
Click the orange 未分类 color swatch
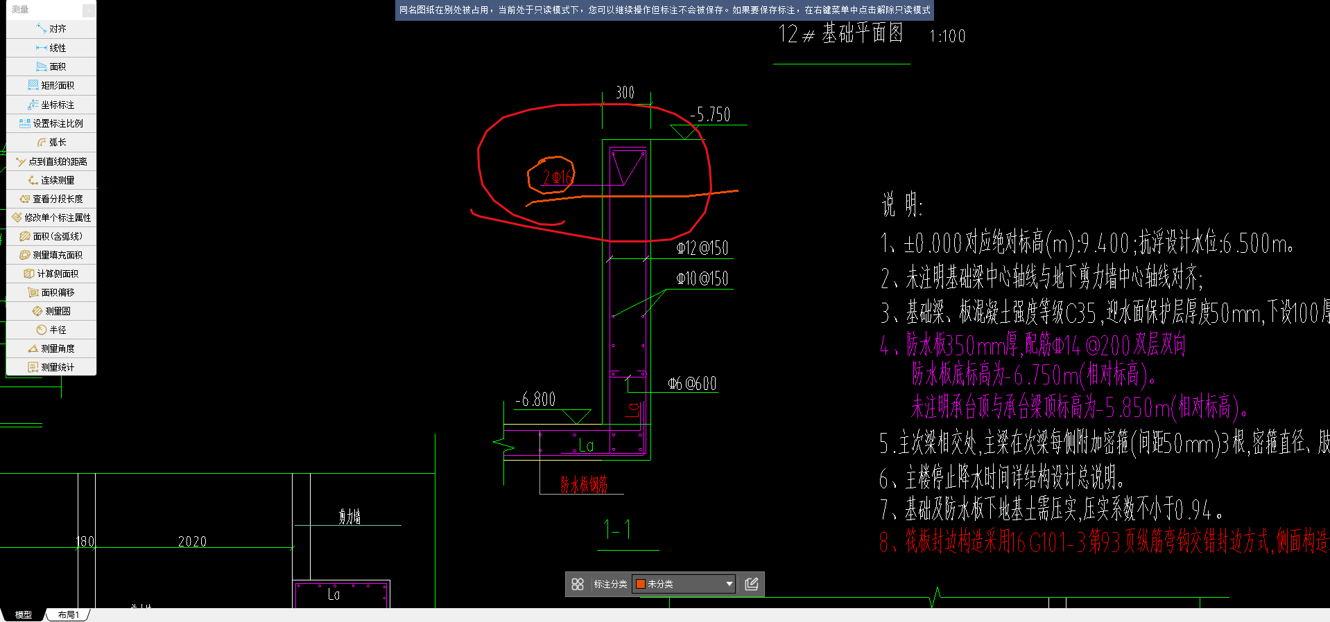(x=641, y=584)
